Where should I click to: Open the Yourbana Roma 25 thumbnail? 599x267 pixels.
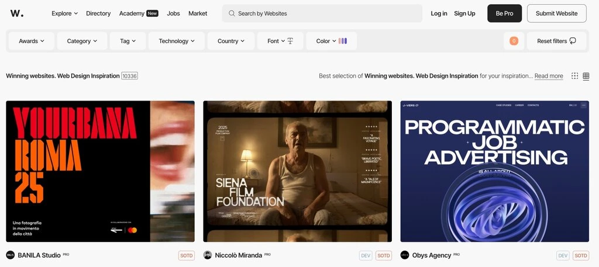coord(100,171)
